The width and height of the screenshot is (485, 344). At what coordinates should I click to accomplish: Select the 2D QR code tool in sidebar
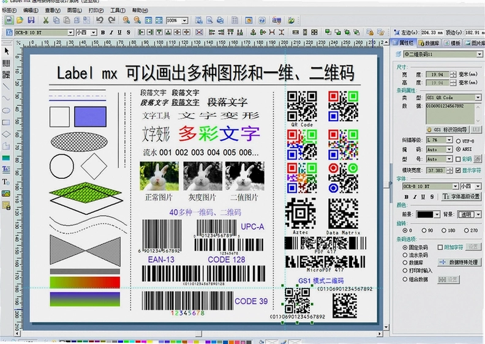click(x=6, y=75)
